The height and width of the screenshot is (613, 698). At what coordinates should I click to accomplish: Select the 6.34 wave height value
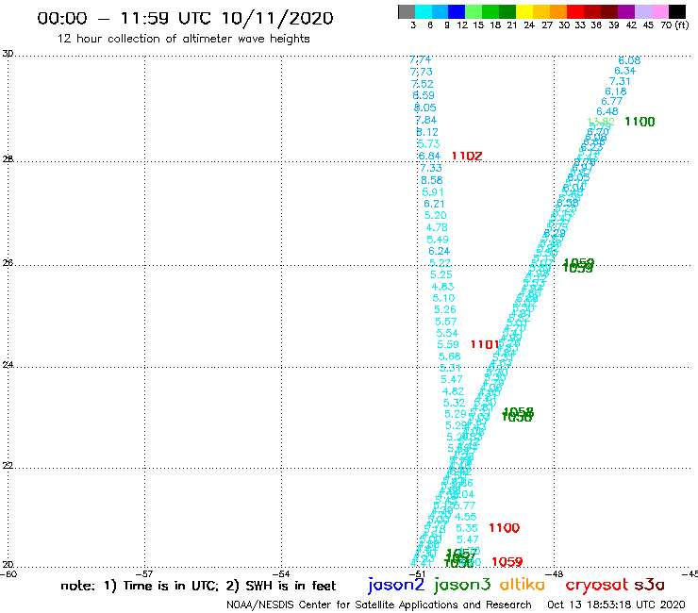click(x=625, y=71)
